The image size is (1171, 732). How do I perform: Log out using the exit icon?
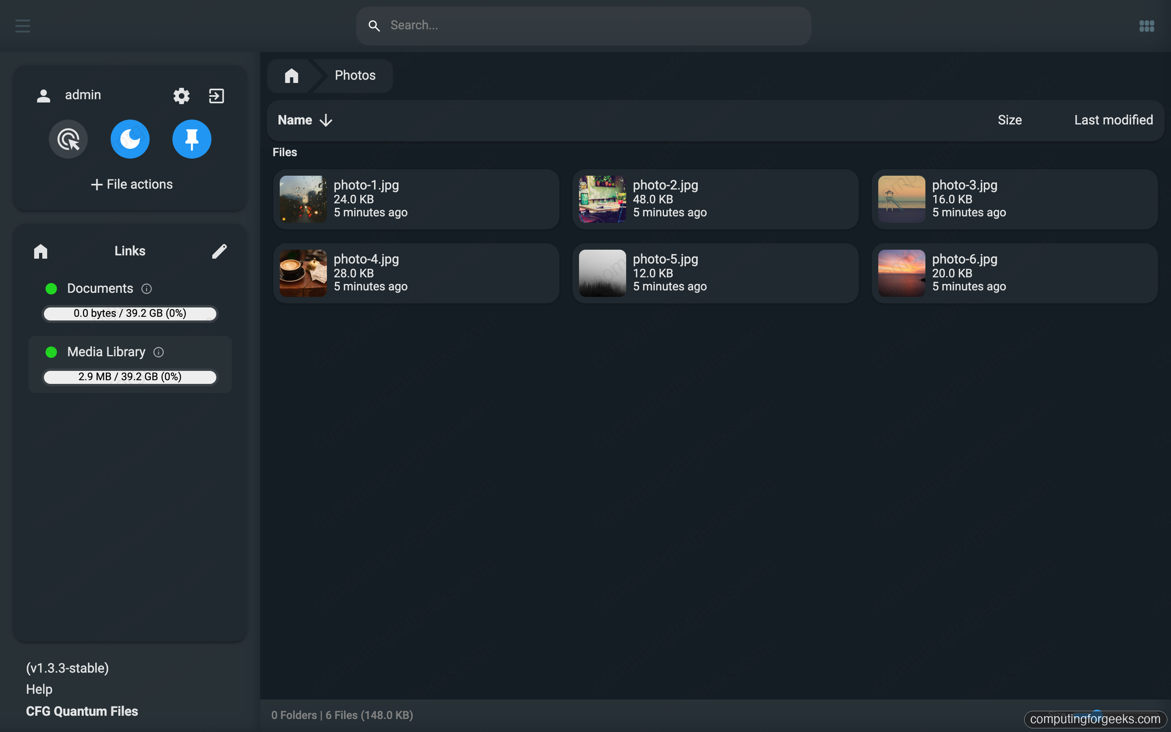(216, 96)
